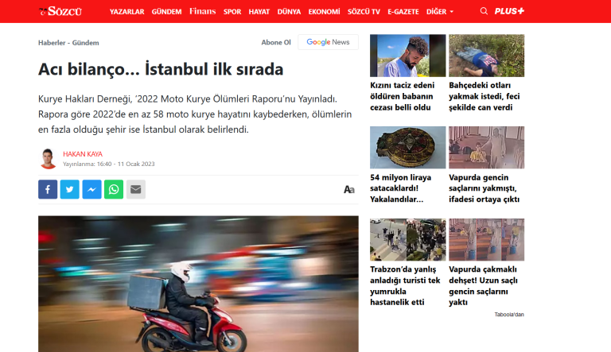
Task: Open headline 'Vapurda gencin saçlarını yakmıştı'
Action: [x=484, y=188]
